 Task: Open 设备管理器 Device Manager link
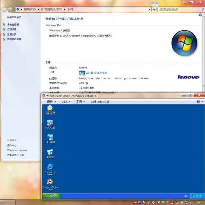point(13,25)
